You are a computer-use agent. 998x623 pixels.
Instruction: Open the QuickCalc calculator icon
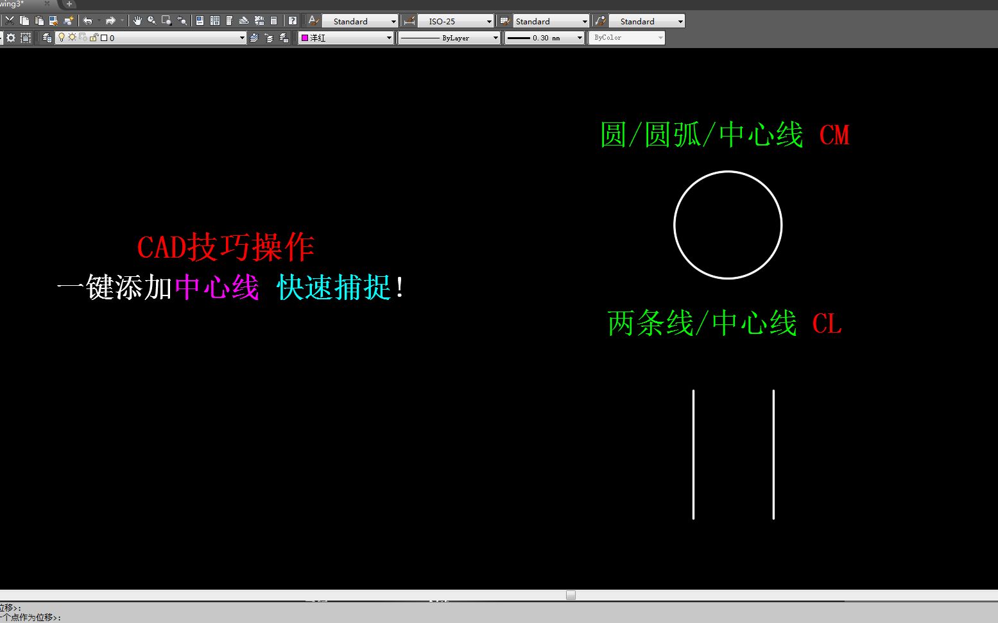(273, 21)
